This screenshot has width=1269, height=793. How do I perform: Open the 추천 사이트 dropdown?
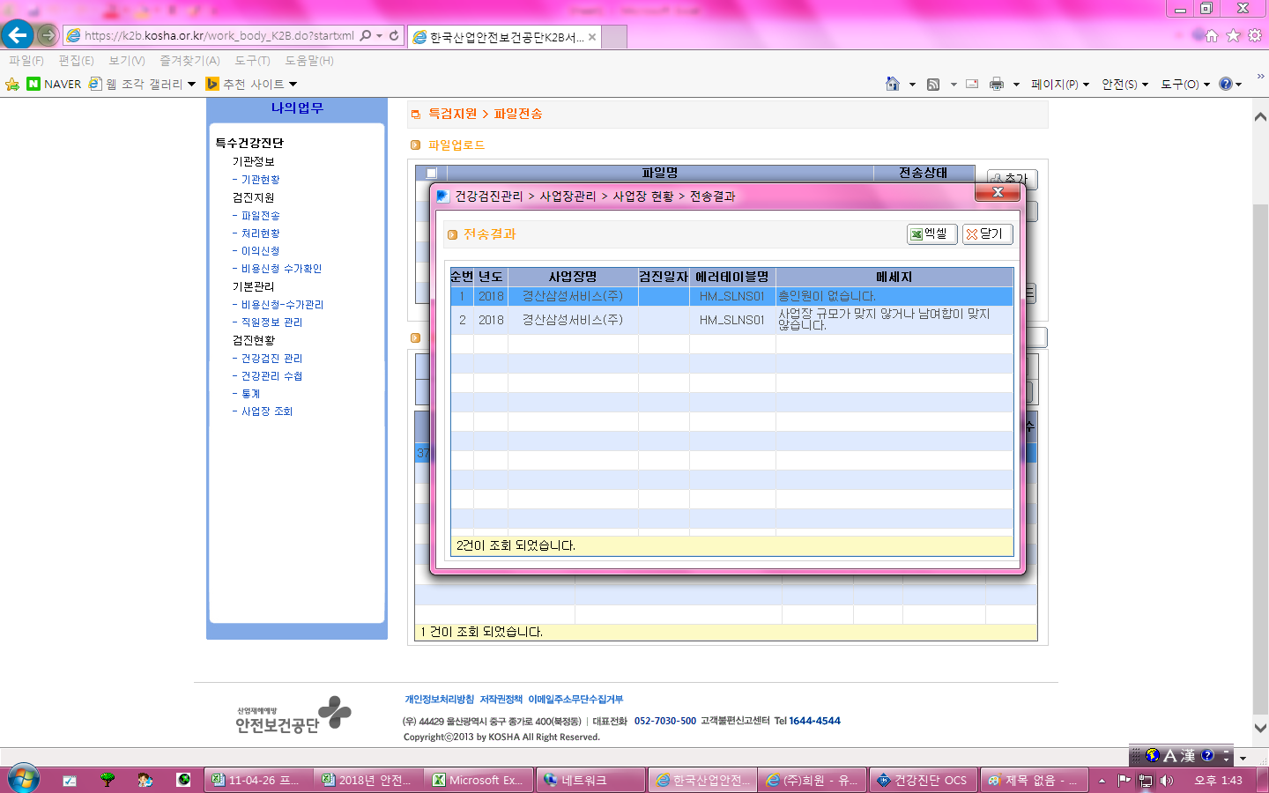click(251, 84)
